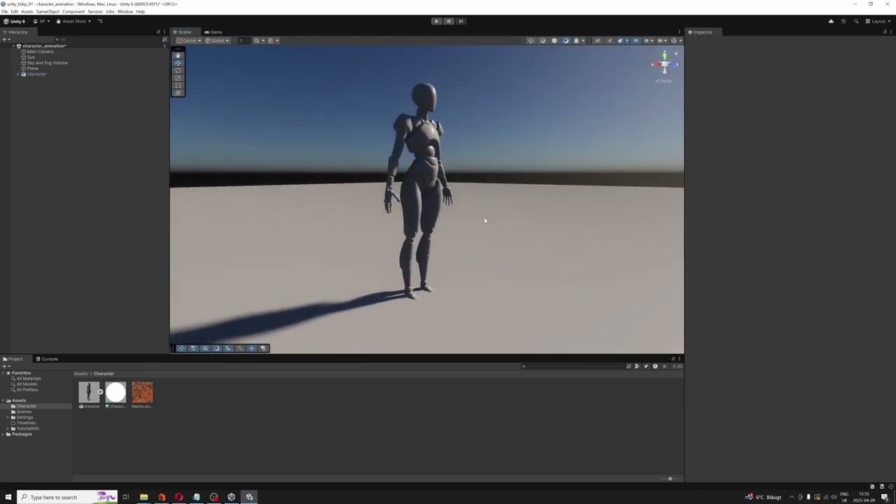The height and width of the screenshot is (504, 896).
Task: Select Main Camera in Hierarchy
Action: pos(40,52)
